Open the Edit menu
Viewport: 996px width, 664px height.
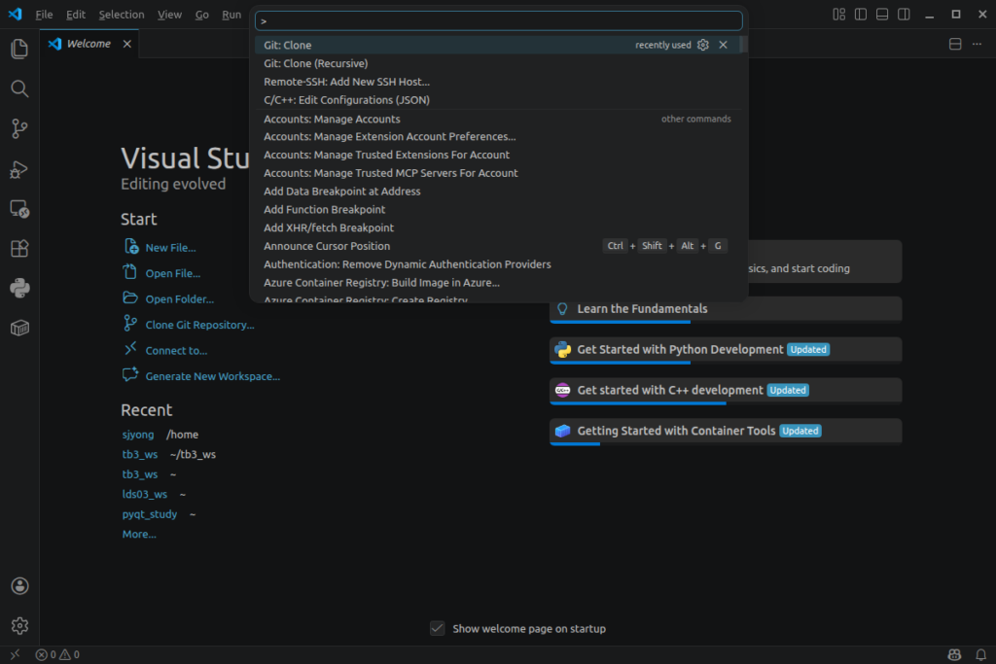tap(76, 14)
